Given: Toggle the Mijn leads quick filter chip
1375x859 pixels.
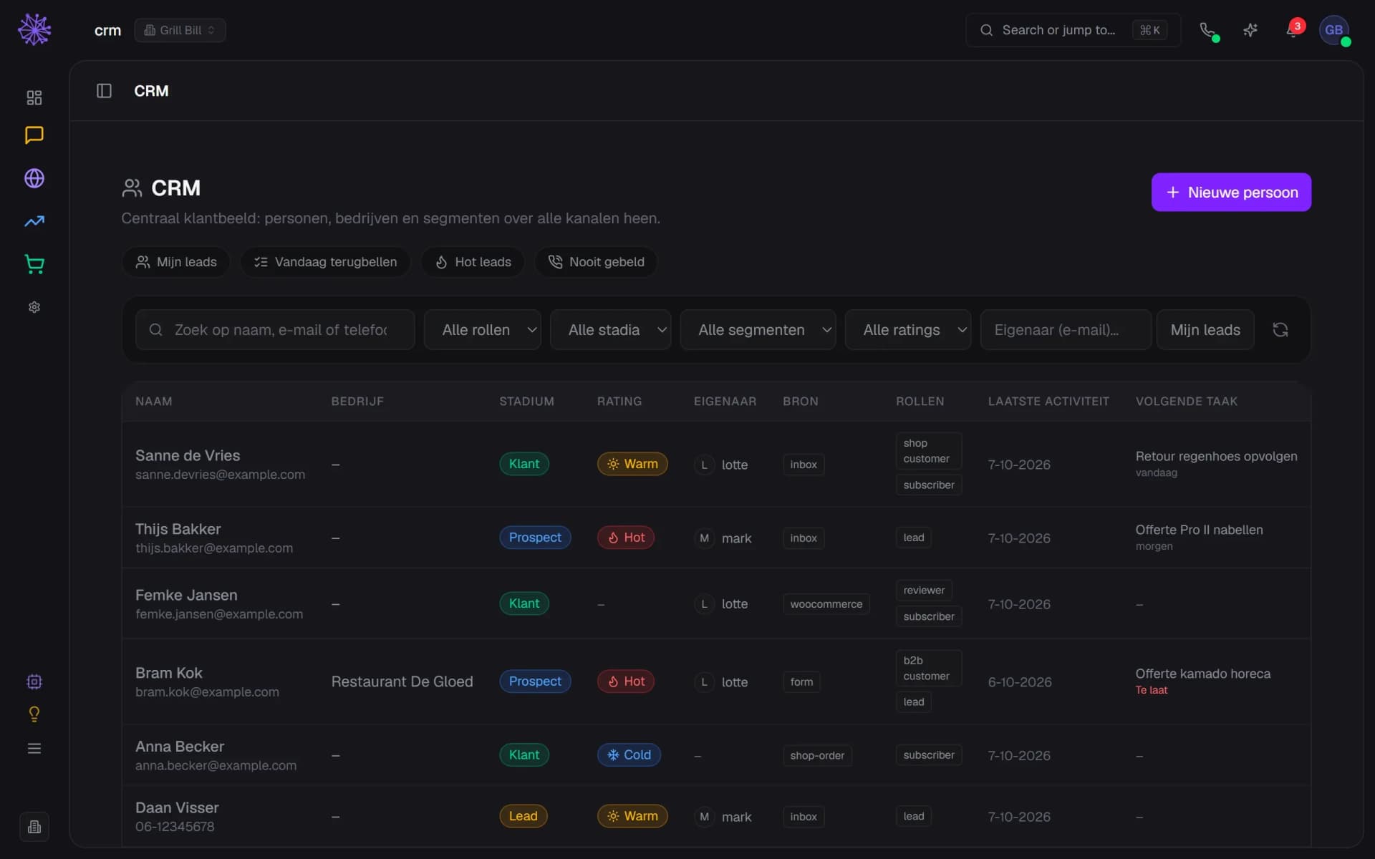Looking at the screenshot, I should [x=176, y=262].
